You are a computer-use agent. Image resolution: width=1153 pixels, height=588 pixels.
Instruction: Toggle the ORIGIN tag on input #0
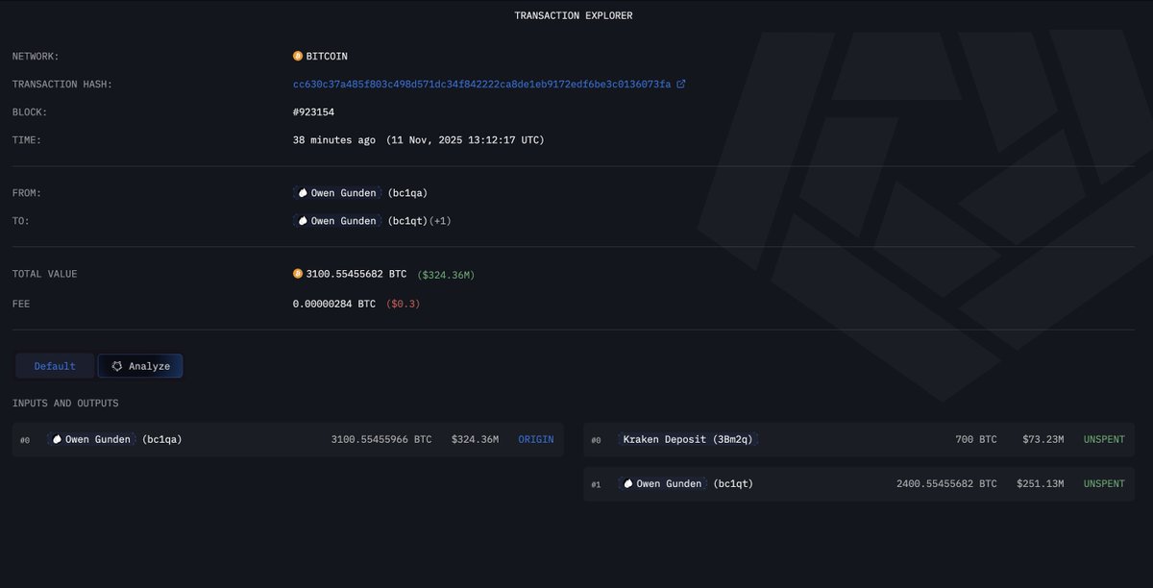point(536,439)
